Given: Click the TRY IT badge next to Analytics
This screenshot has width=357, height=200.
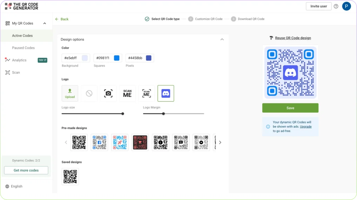Looking at the screenshot, I should point(42,60).
